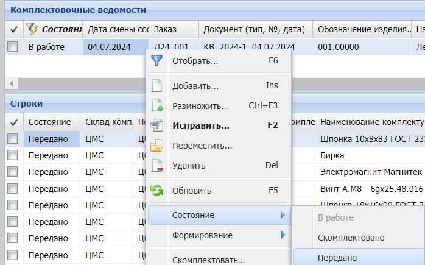Check the box for Шпонка 10x8x83 row
This screenshot has height=265, width=425.
pos(12,139)
